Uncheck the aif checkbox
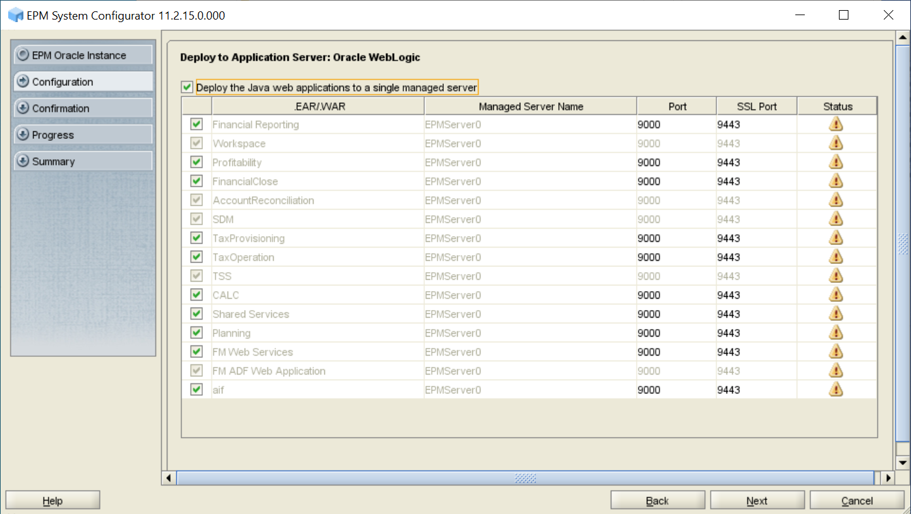The image size is (911, 514). [x=197, y=390]
